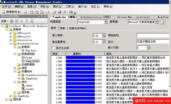This screenshot has height=104, width=171.
Task: Collapse the 数据库 folder node
Action: pos(6,30)
